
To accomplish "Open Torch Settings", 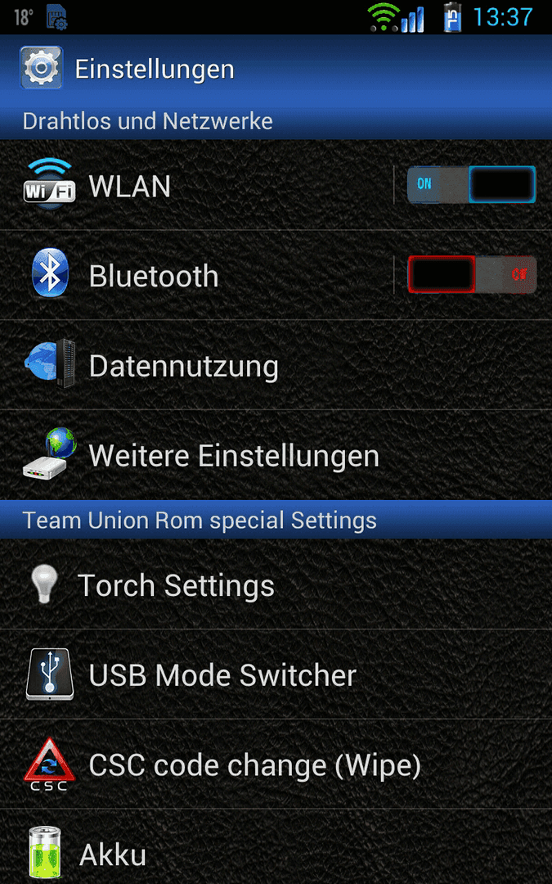I will (x=276, y=584).
